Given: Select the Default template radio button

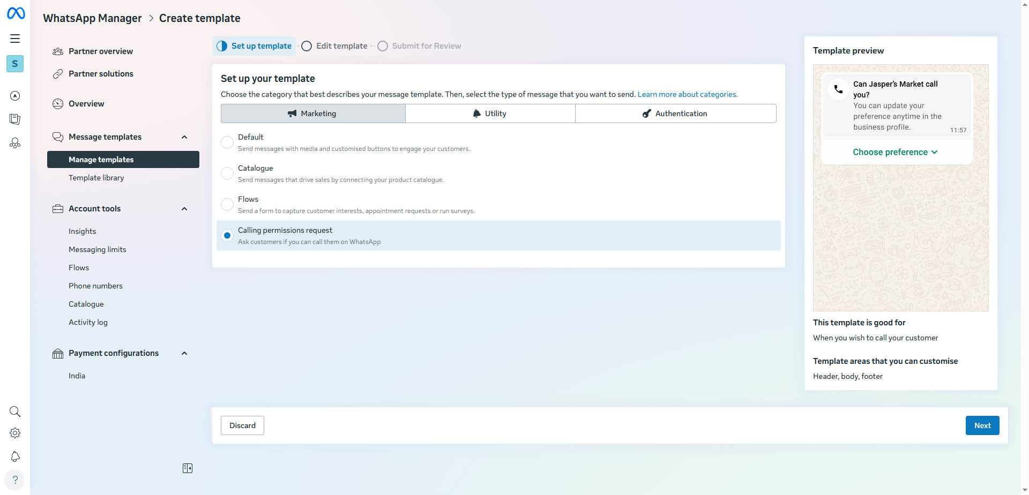Looking at the screenshot, I should click(x=227, y=142).
